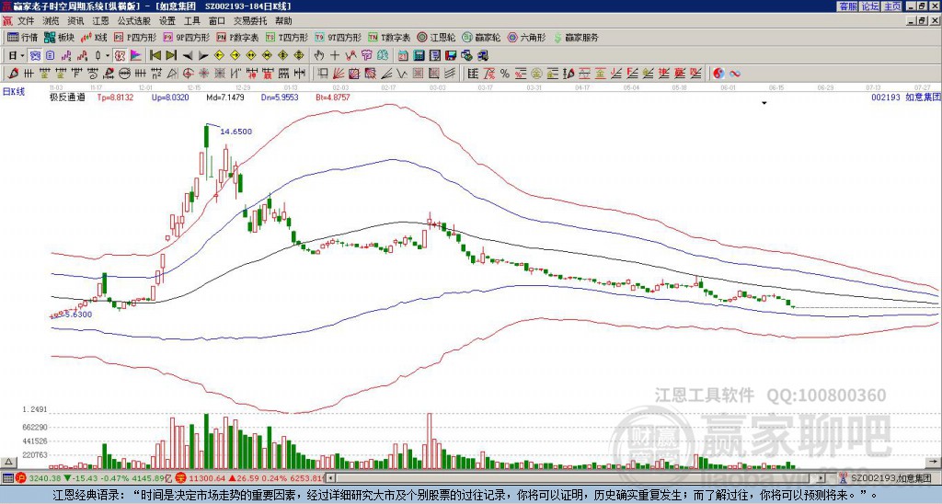942x504 pixels.
Task: Click the yin-yang taiji icon
Action: 718,74
